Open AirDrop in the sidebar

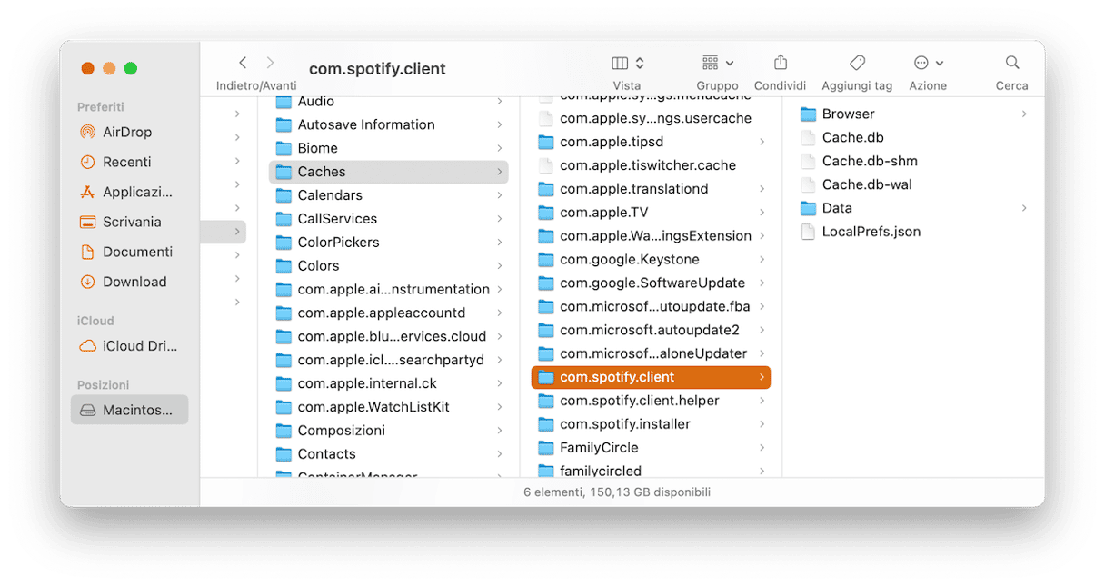[x=129, y=132]
